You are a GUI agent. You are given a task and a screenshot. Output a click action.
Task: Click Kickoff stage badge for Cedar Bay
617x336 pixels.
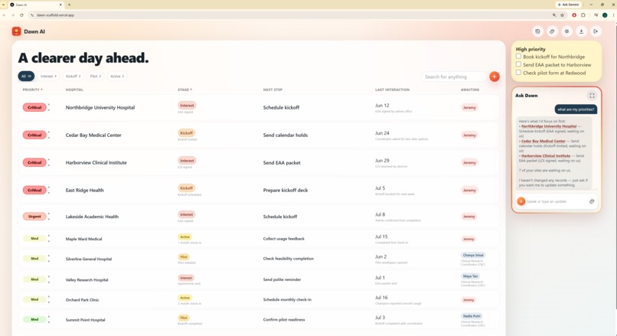[187, 133]
